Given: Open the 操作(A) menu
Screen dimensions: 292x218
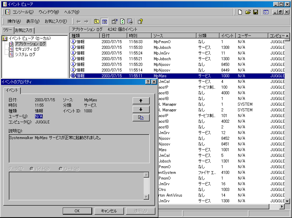Looking at the screenshot, I should pos(14,21).
